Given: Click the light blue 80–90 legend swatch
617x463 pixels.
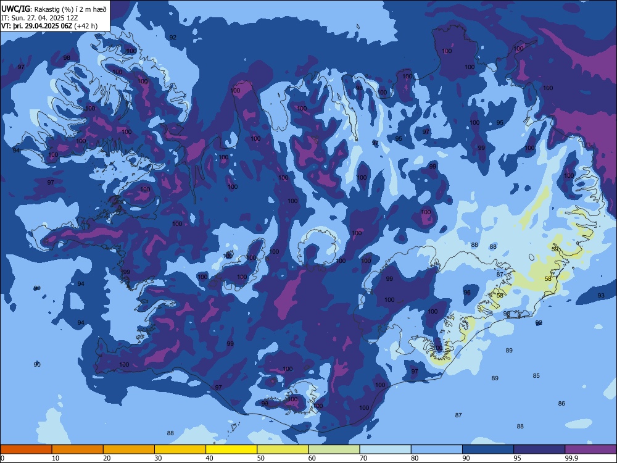Looking at the screenshot, I should tap(437, 449).
